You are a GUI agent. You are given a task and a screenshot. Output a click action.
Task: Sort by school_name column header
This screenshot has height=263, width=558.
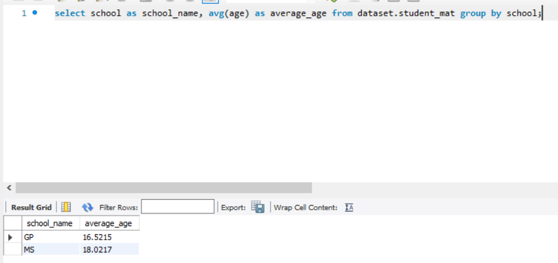point(51,224)
